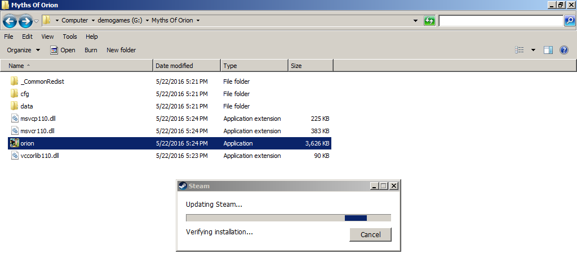The height and width of the screenshot is (254, 577).
Task: Sort by the Type column header
Action: 254,66
